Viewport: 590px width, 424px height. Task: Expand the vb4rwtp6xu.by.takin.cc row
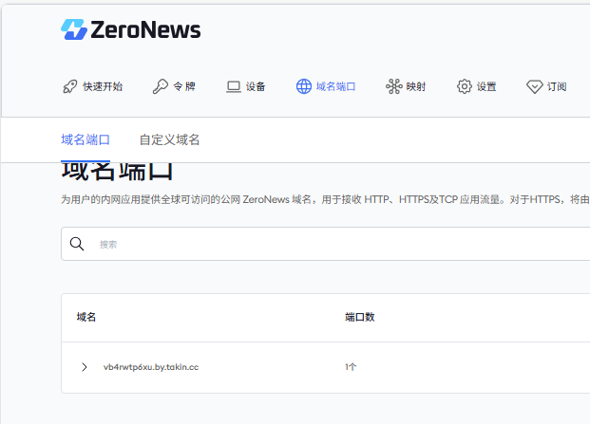click(x=85, y=367)
